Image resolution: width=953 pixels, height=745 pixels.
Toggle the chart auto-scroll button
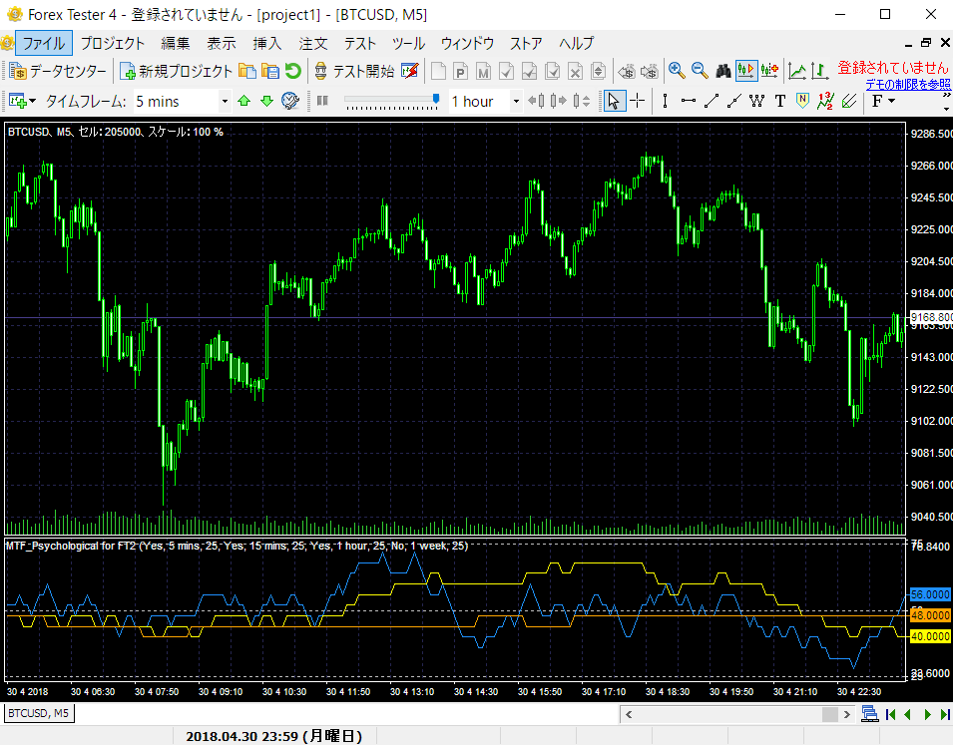(x=745, y=71)
